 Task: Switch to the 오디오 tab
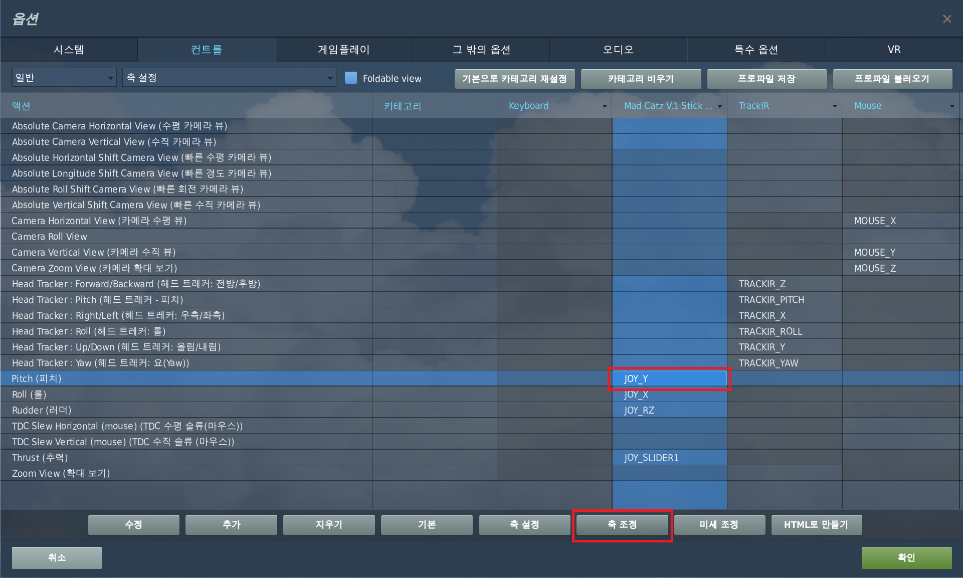point(618,50)
